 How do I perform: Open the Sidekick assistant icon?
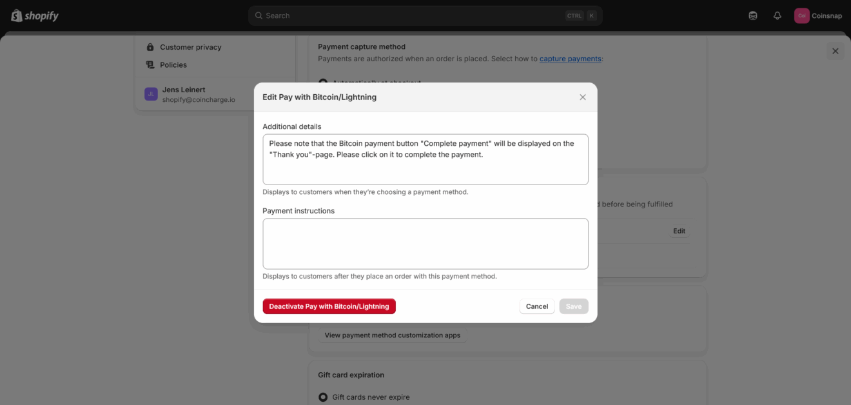click(x=753, y=15)
